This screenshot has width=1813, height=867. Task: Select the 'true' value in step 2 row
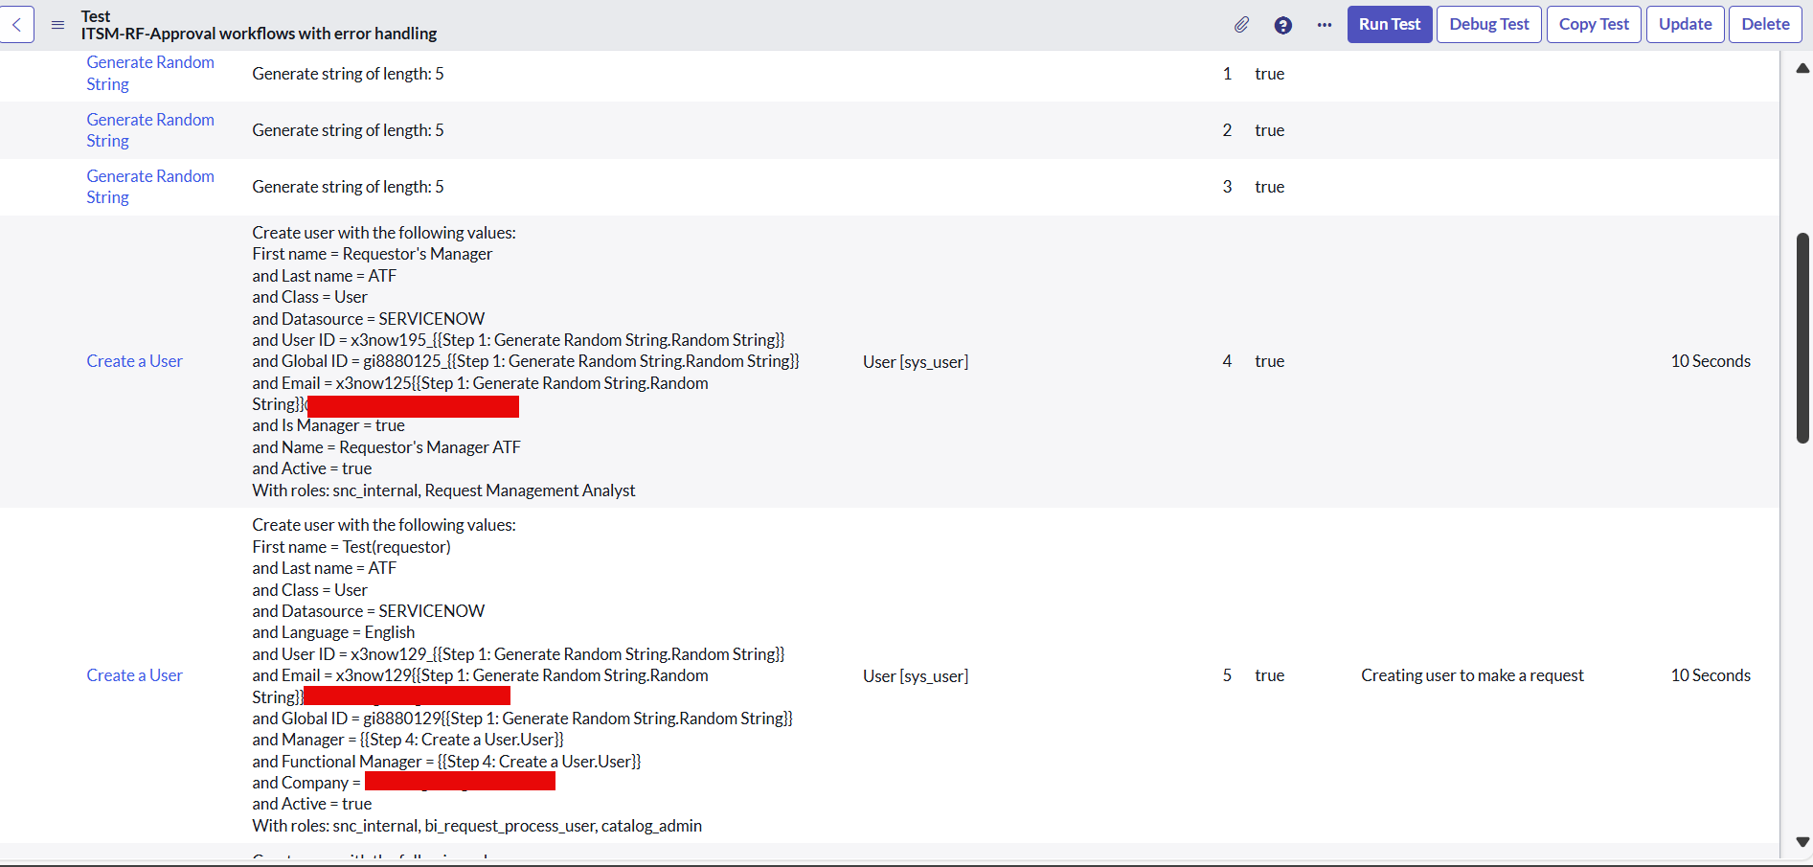click(1269, 130)
